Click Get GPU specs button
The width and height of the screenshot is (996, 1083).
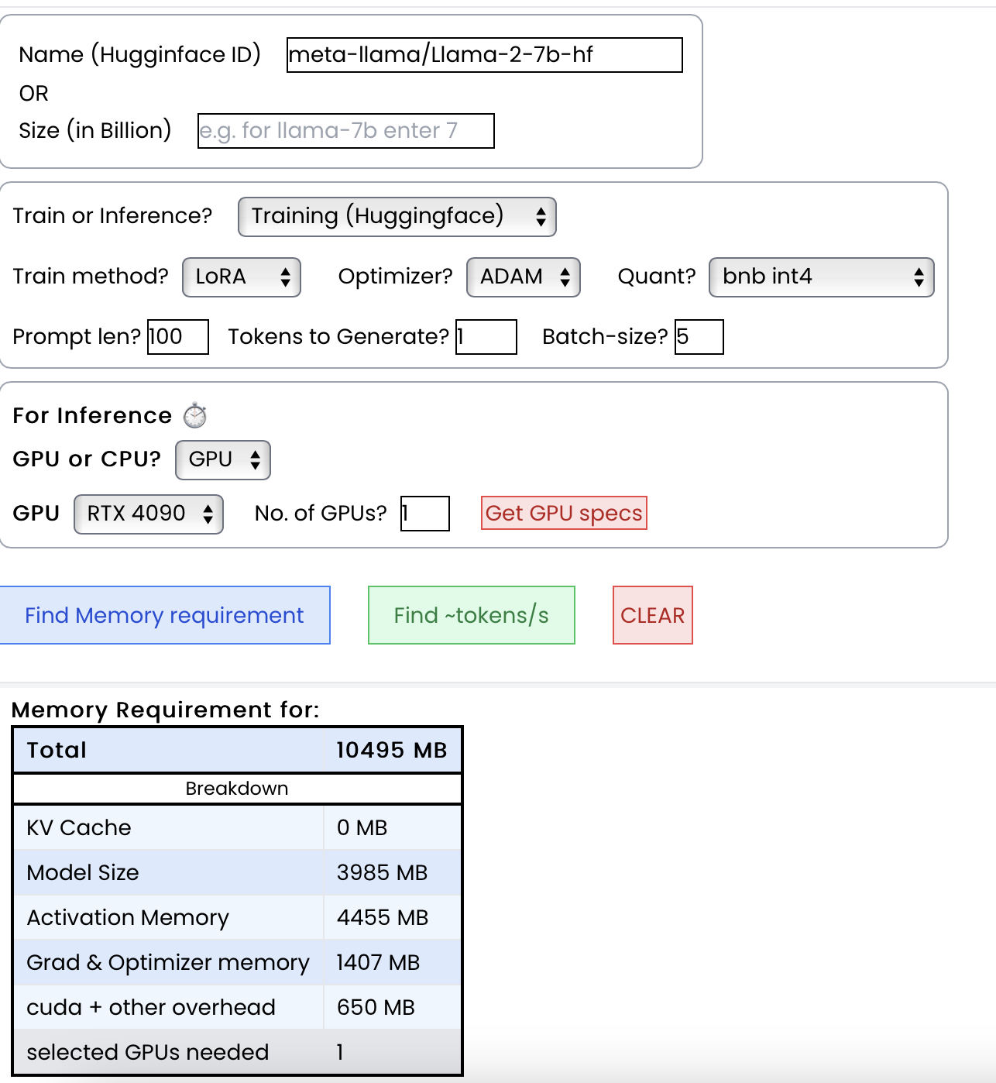click(564, 513)
